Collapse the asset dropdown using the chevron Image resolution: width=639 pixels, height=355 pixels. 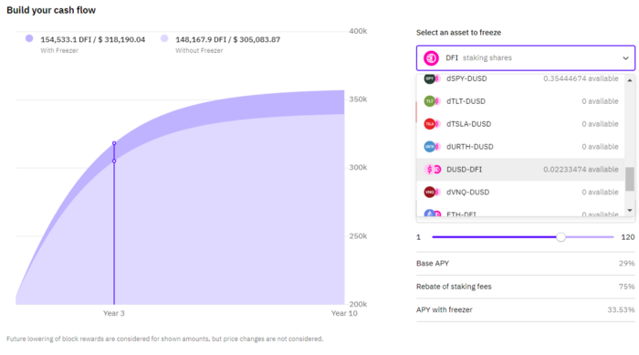625,57
